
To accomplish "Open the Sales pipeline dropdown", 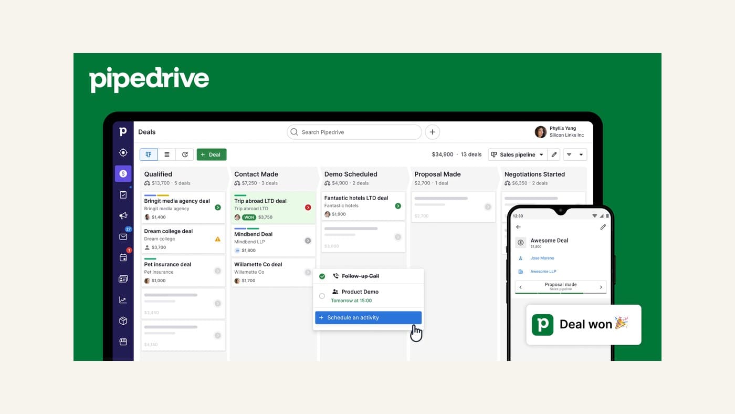I will pos(517,154).
